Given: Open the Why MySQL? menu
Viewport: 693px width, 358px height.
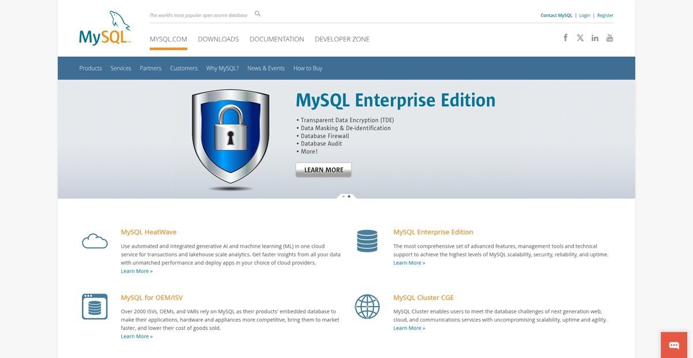Looking at the screenshot, I should tap(222, 68).
